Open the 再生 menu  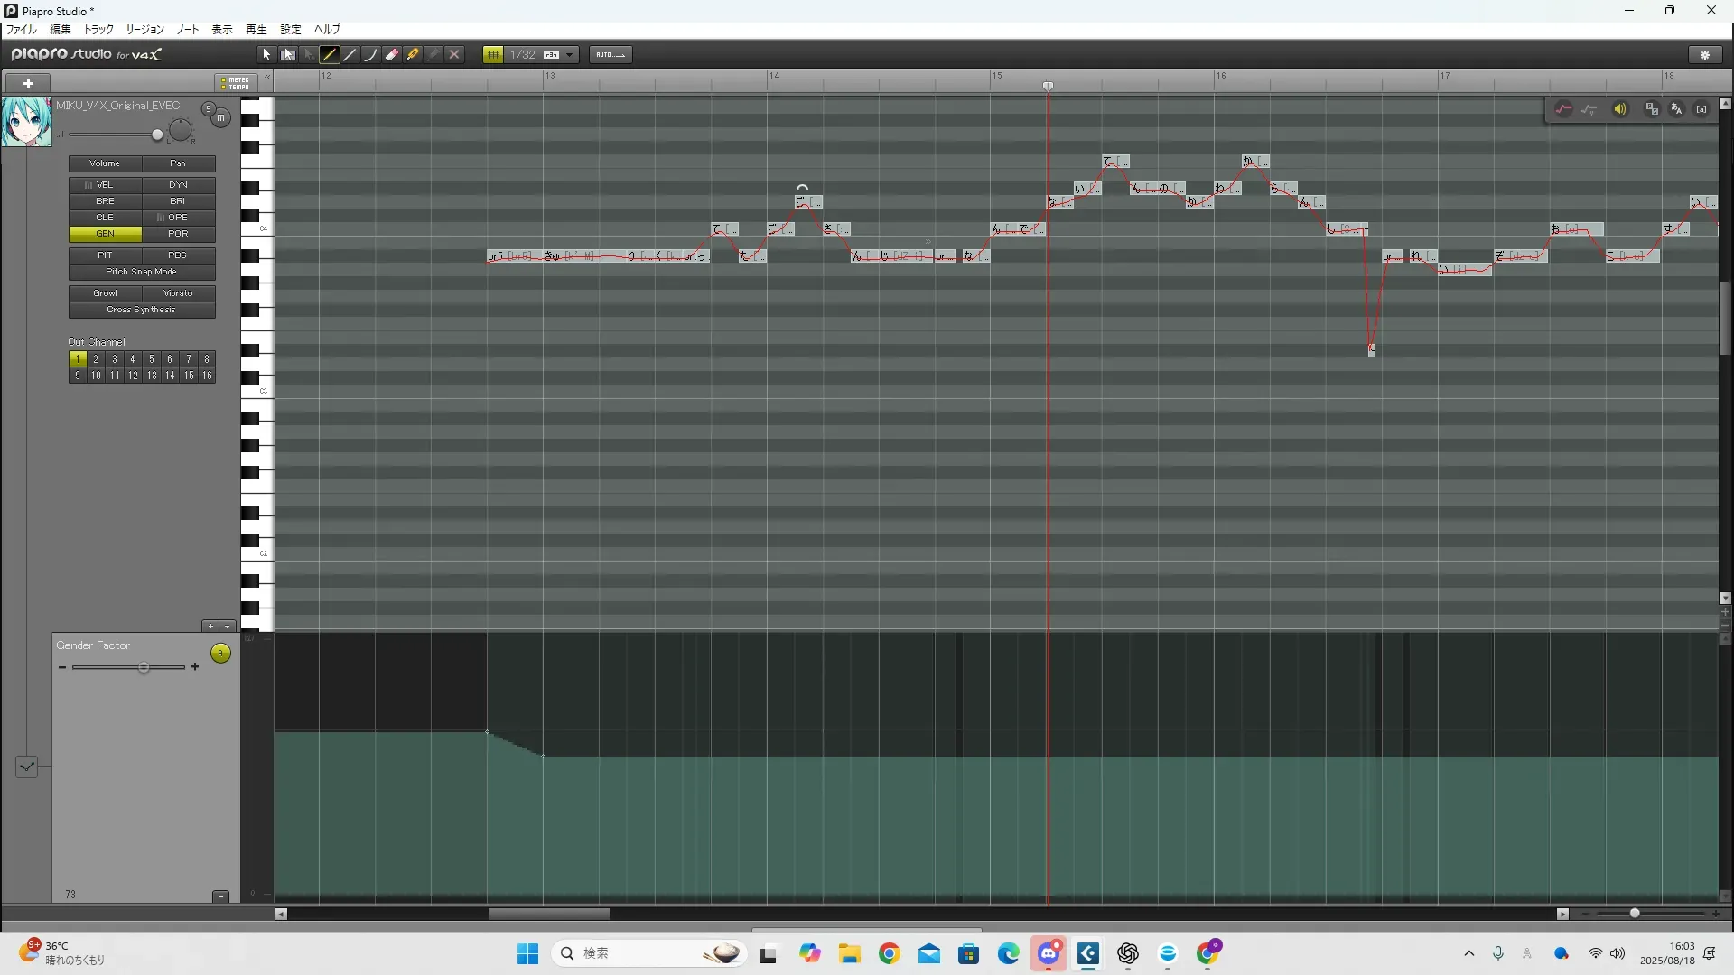[x=256, y=30]
